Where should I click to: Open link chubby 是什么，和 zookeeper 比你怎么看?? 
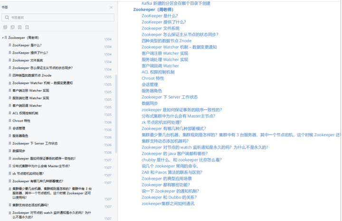point(181,160)
